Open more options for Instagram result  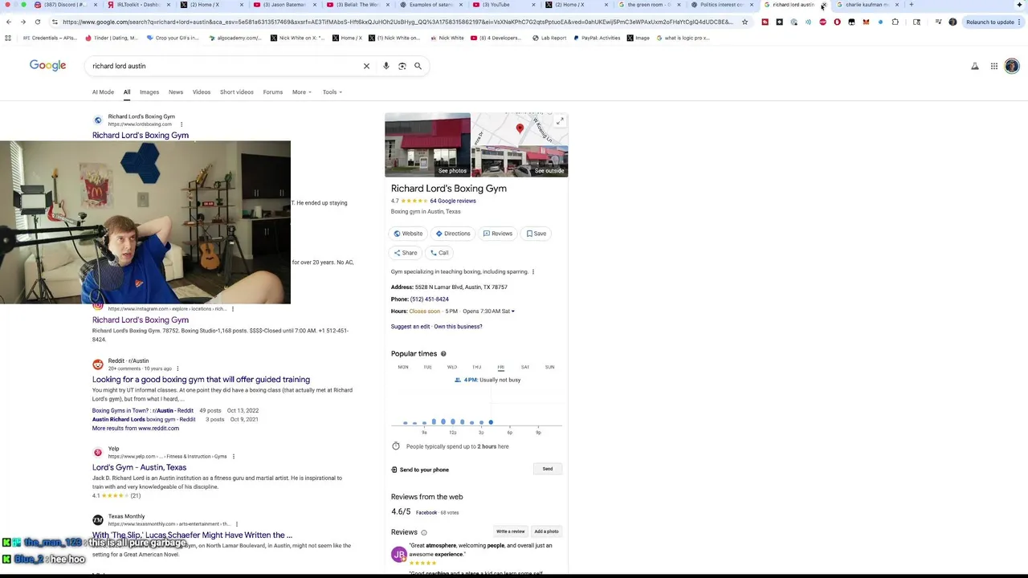(233, 309)
